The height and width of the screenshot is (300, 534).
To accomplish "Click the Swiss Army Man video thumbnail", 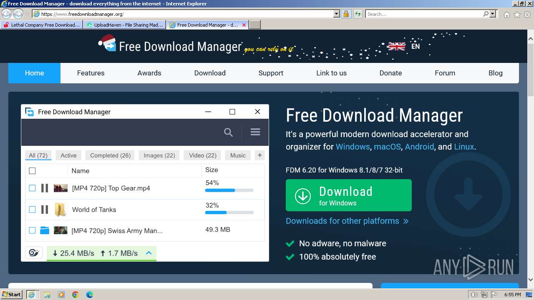I will [60, 230].
